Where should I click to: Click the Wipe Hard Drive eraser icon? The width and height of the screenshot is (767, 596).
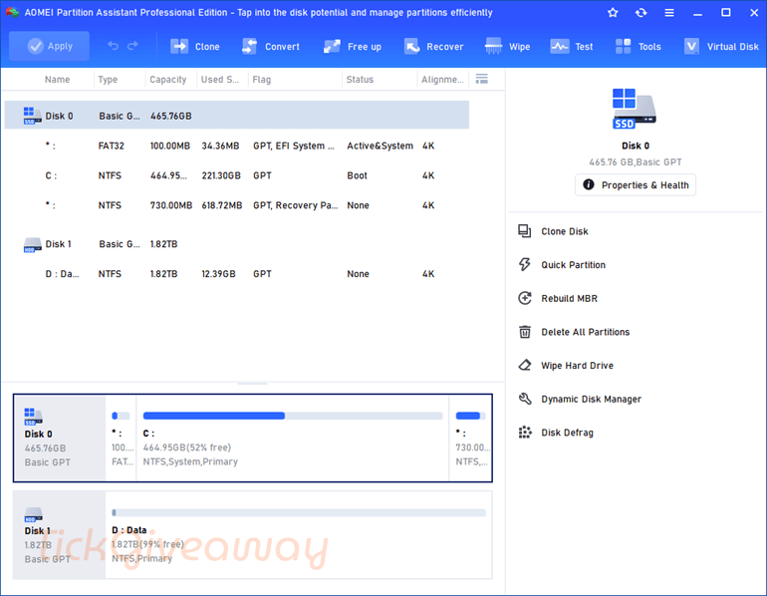(x=524, y=365)
